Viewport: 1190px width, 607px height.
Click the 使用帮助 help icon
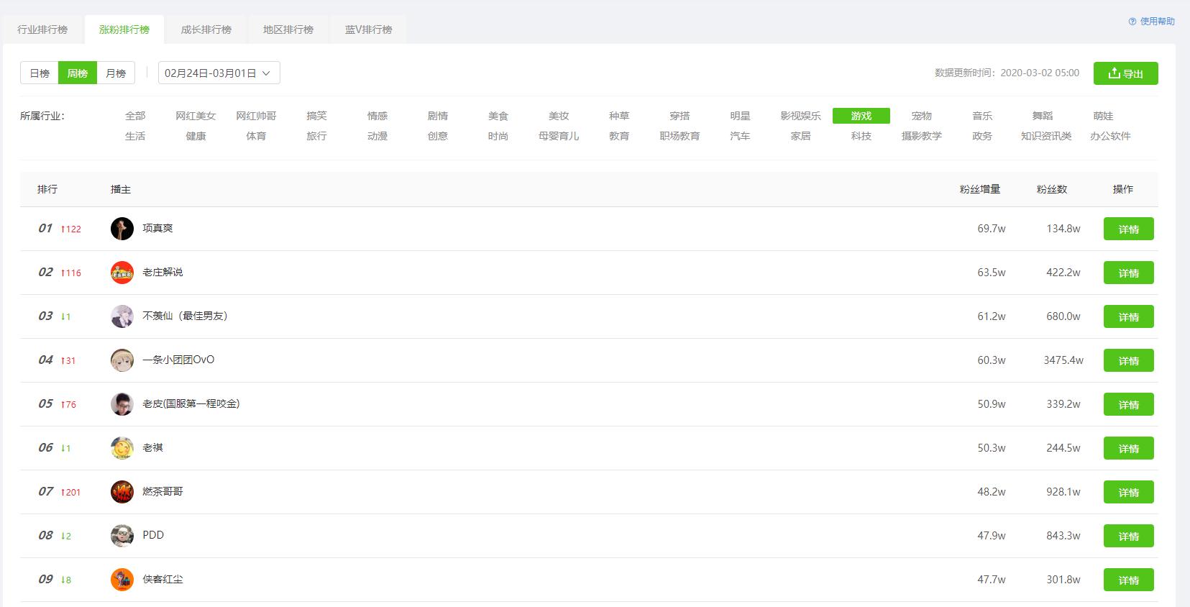tap(1132, 22)
